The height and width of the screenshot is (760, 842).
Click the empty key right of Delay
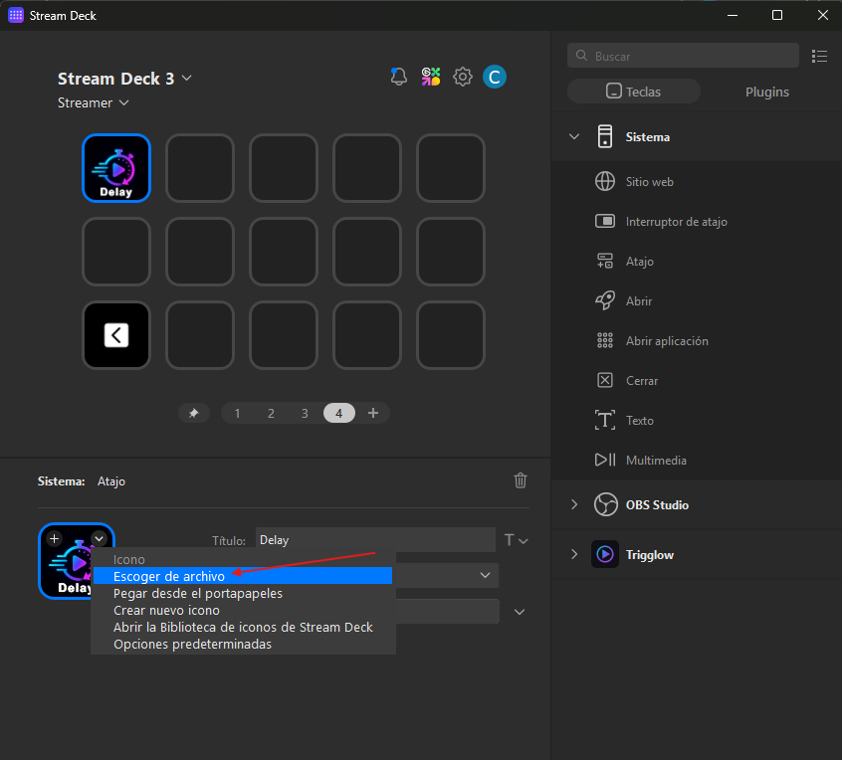[x=200, y=168]
